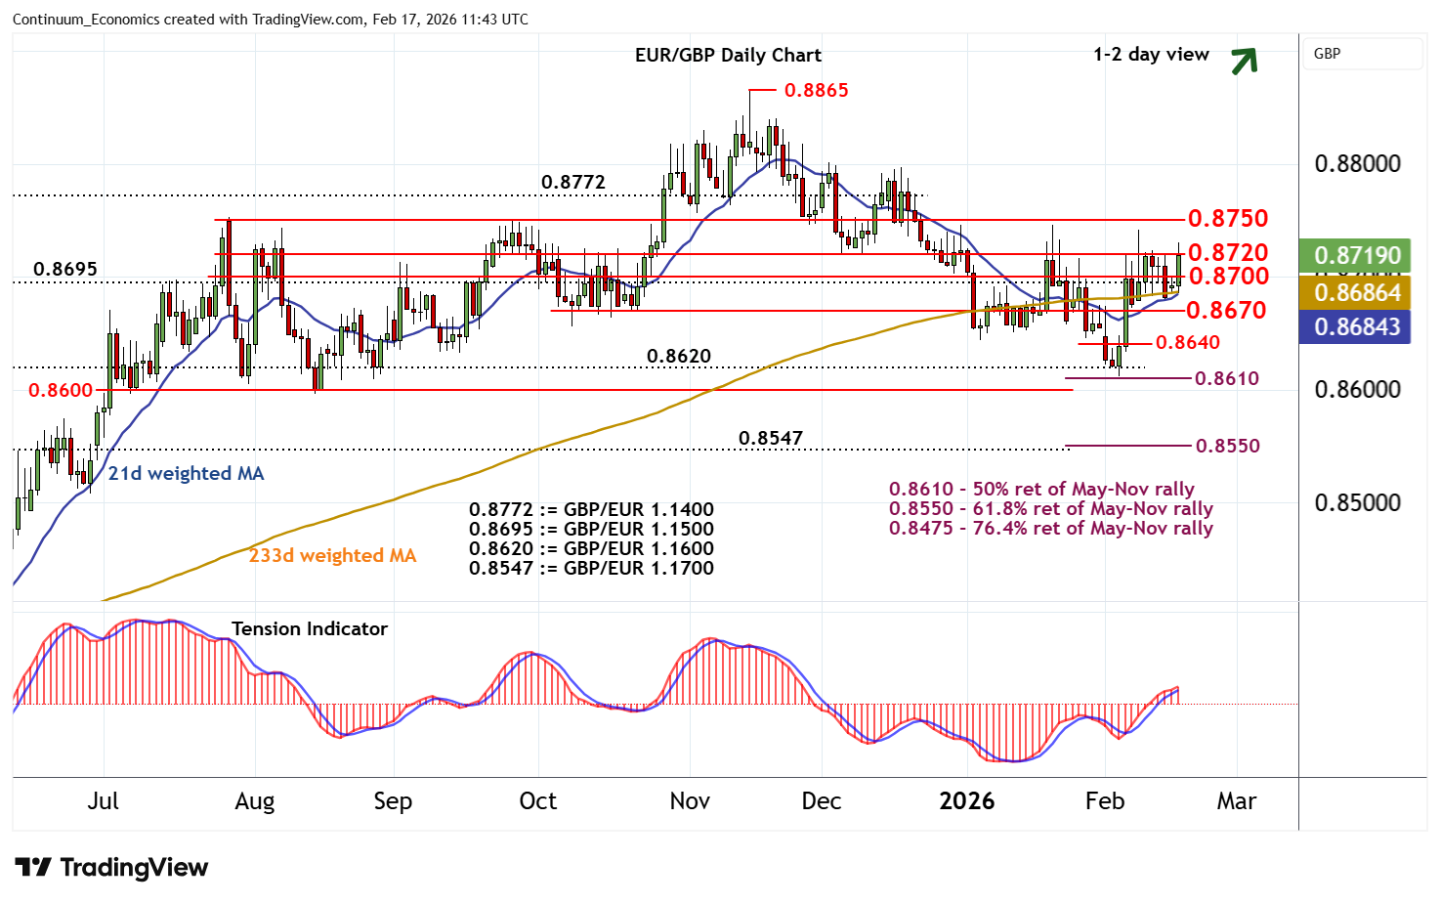Select the blue 0.86843 price tag
Image resolution: width=1440 pixels, height=904 pixels.
(1357, 326)
